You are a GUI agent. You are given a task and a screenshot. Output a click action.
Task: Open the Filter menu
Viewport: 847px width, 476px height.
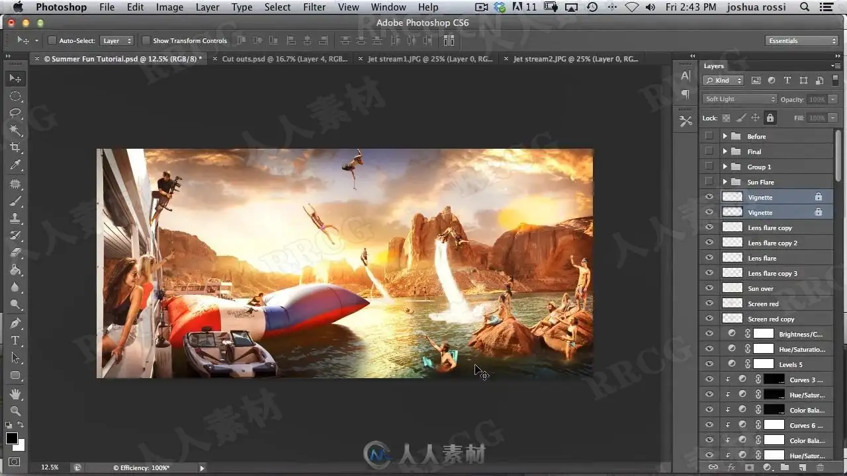point(314,7)
